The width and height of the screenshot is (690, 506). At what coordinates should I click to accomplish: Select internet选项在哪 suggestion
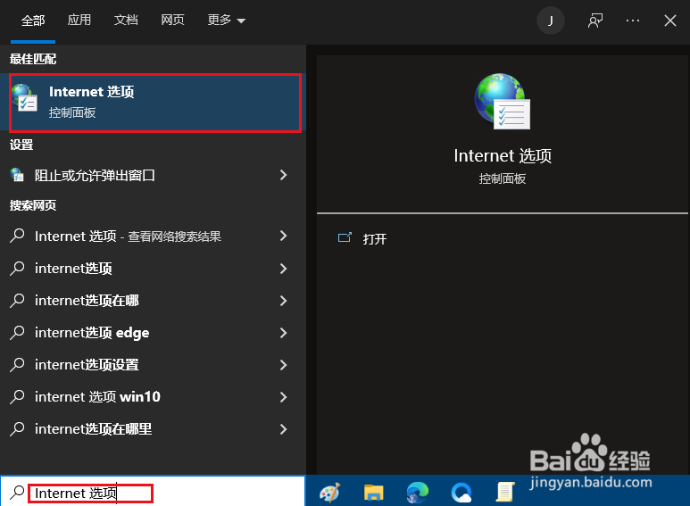tap(153, 301)
